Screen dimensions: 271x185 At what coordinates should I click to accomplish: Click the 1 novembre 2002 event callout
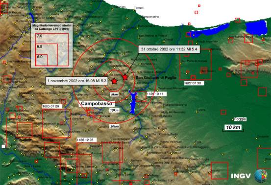(x=77, y=81)
